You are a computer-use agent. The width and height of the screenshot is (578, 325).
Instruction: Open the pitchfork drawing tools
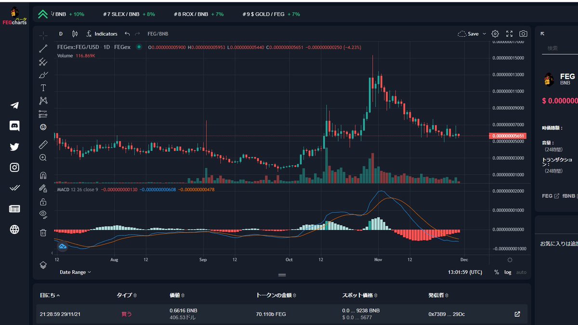[43, 62]
